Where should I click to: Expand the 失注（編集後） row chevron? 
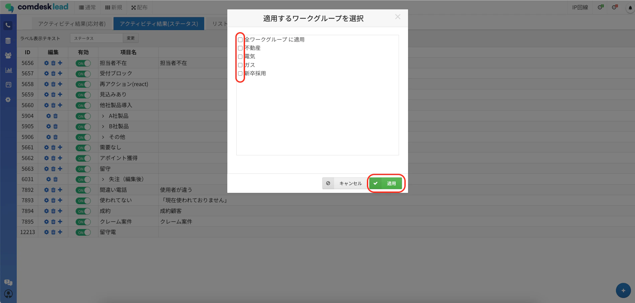coord(103,179)
